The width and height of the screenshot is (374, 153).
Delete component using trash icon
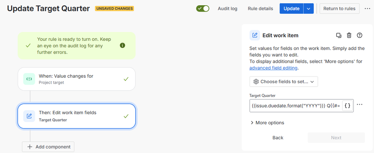[349, 35]
